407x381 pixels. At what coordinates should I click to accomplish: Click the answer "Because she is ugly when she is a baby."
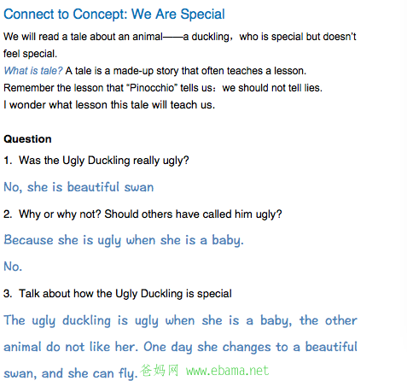(124, 240)
